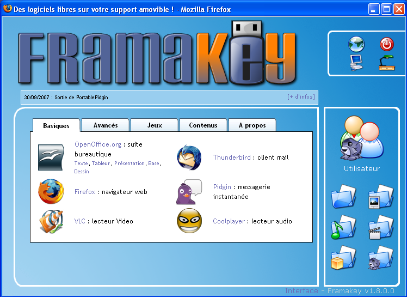This screenshot has height=297, width=407.
Task: Open the Utilisateur people icon
Action: [362, 138]
